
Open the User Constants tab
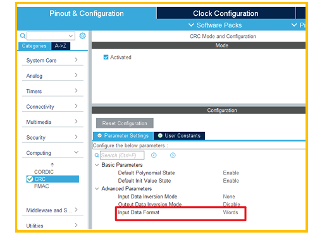(x=179, y=136)
